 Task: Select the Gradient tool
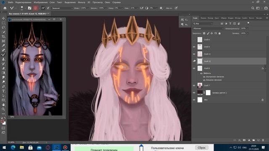tap(3, 73)
